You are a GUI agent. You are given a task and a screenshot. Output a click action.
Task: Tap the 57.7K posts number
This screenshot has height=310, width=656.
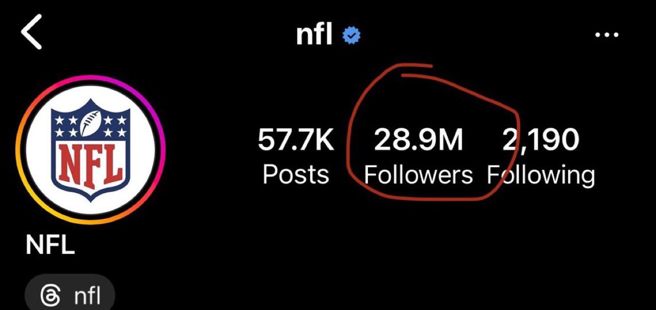(x=296, y=140)
